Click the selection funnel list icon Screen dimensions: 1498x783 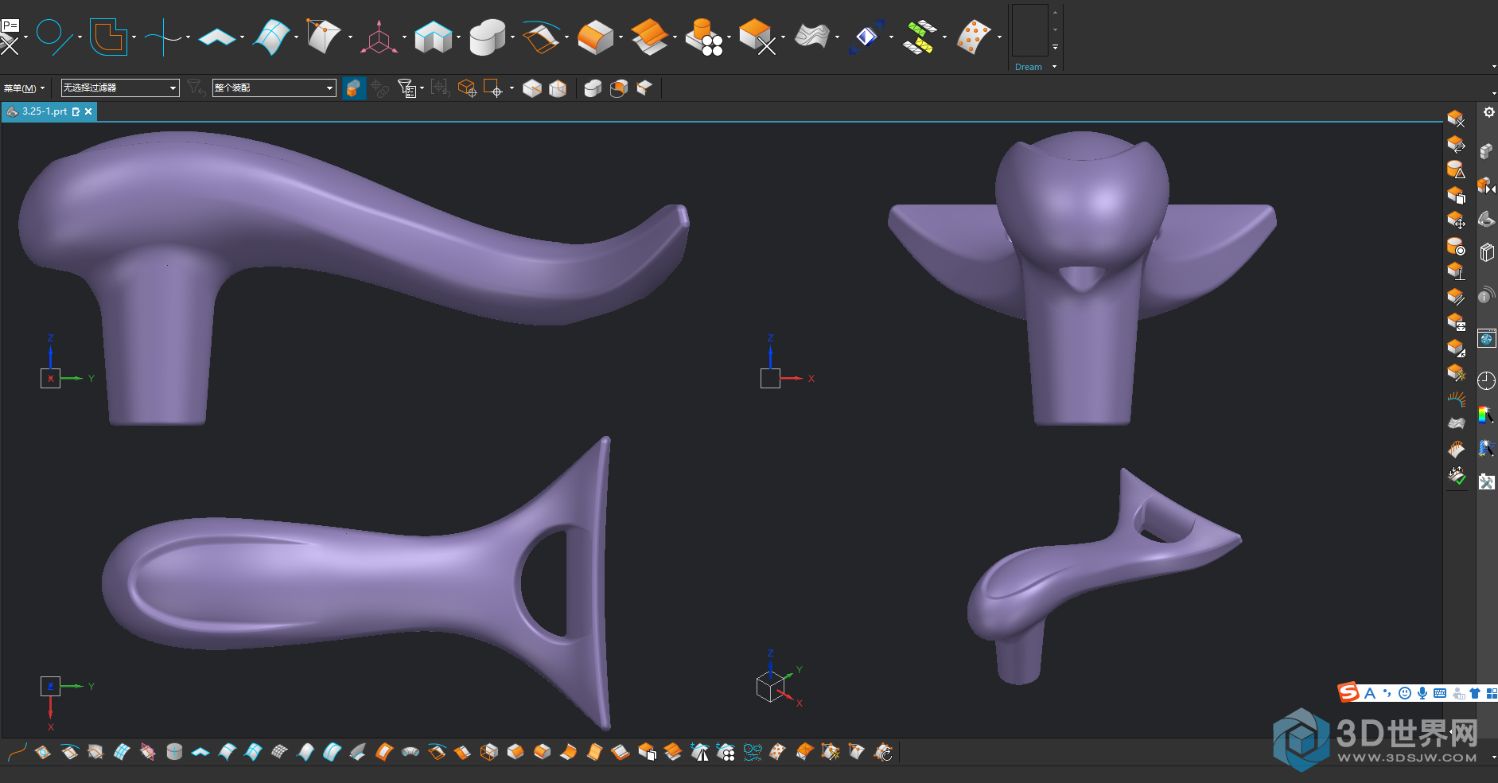pyautogui.click(x=407, y=88)
